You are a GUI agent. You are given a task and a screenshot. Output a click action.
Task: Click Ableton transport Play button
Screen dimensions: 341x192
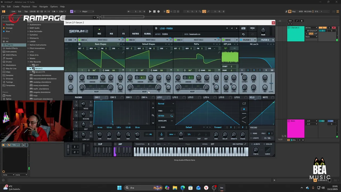[x=150, y=11]
